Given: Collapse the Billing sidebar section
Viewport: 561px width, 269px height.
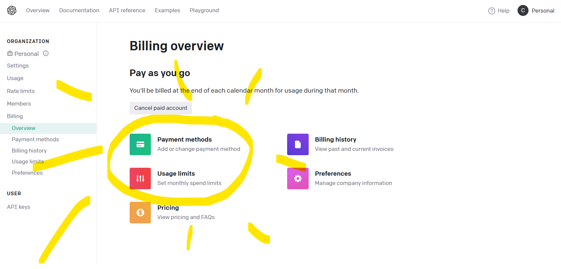Looking at the screenshot, I should coord(15,116).
